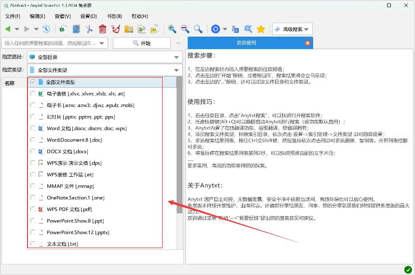
Task: Click the yellow star bookmark icon
Action: pos(261,29)
